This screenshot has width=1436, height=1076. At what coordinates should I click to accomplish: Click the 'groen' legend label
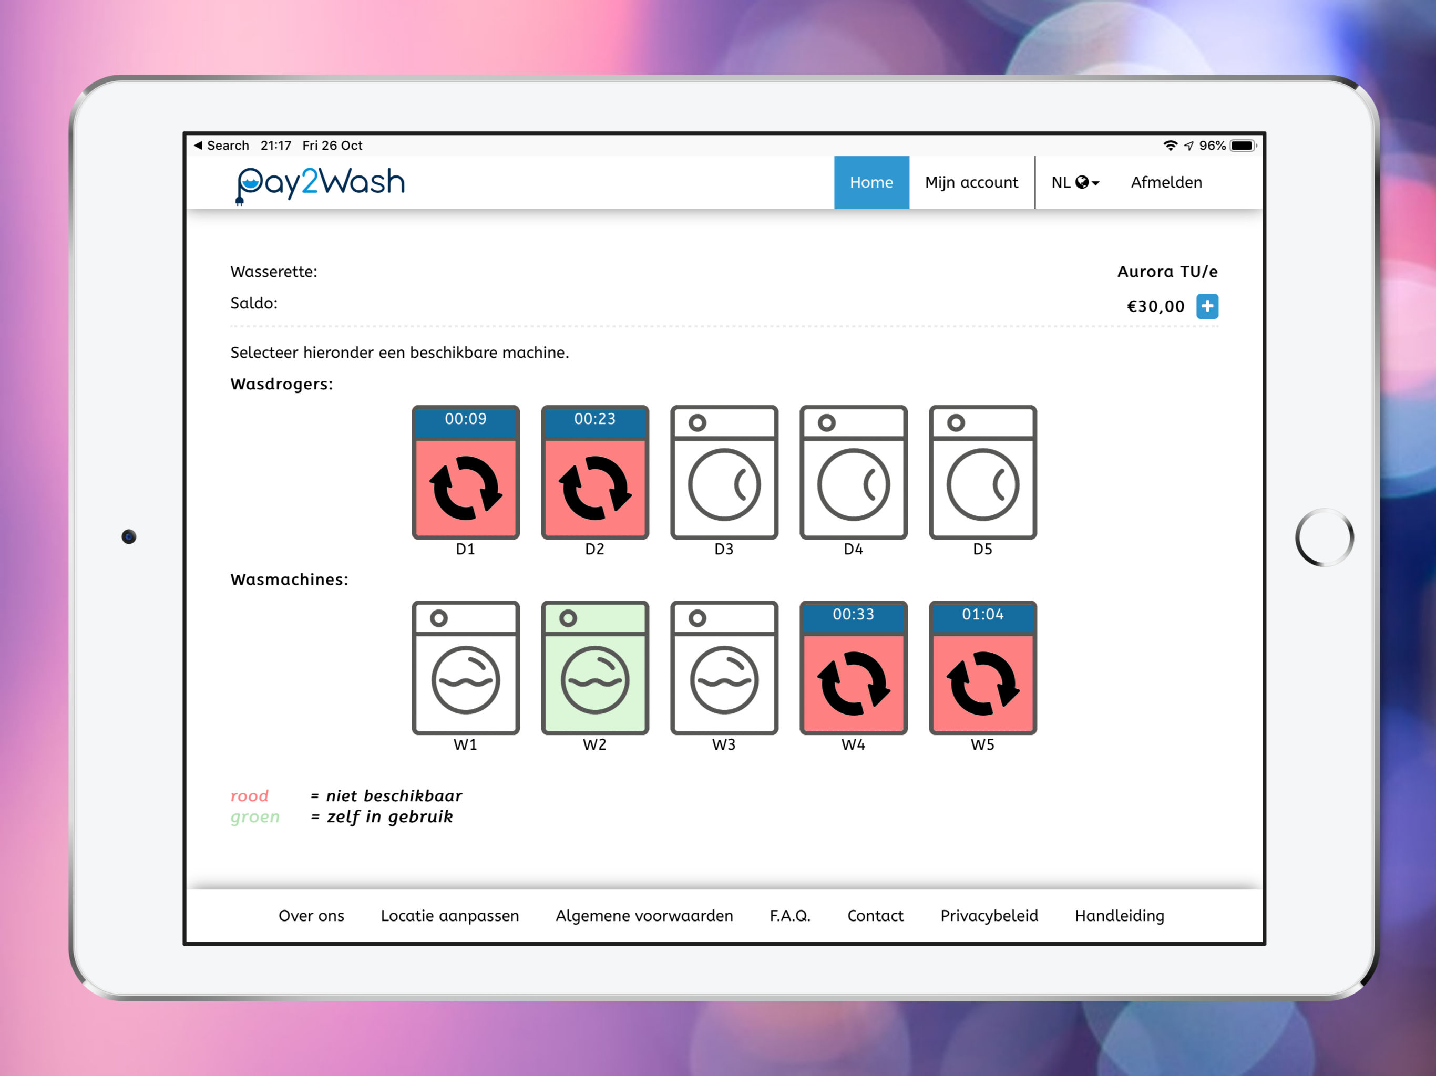coord(254,816)
